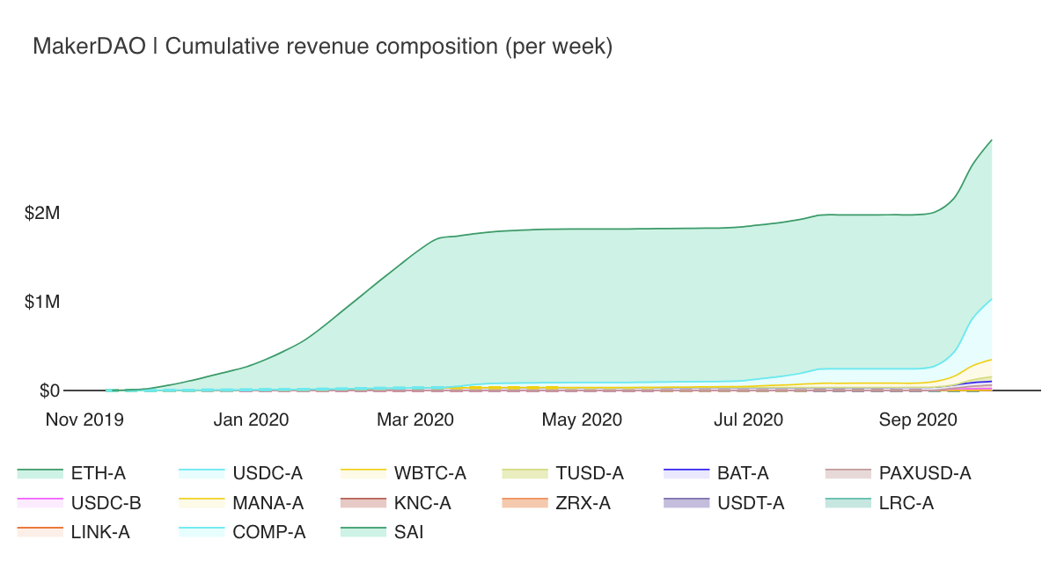Click the '$2M' y-axis label
The height and width of the screenshot is (562, 1064).
tap(42, 213)
